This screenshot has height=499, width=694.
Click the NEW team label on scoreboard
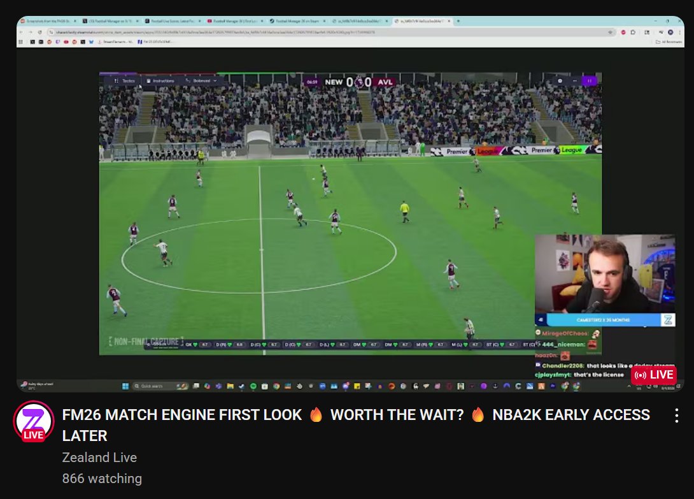pyautogui.click(x=334, y=82)
